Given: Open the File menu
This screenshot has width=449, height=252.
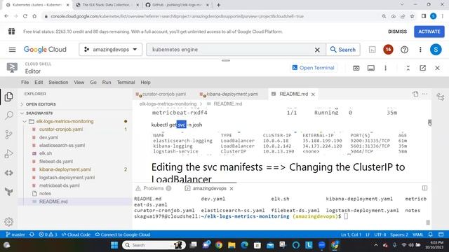Looking at the screenshot, I should point(25,83).
